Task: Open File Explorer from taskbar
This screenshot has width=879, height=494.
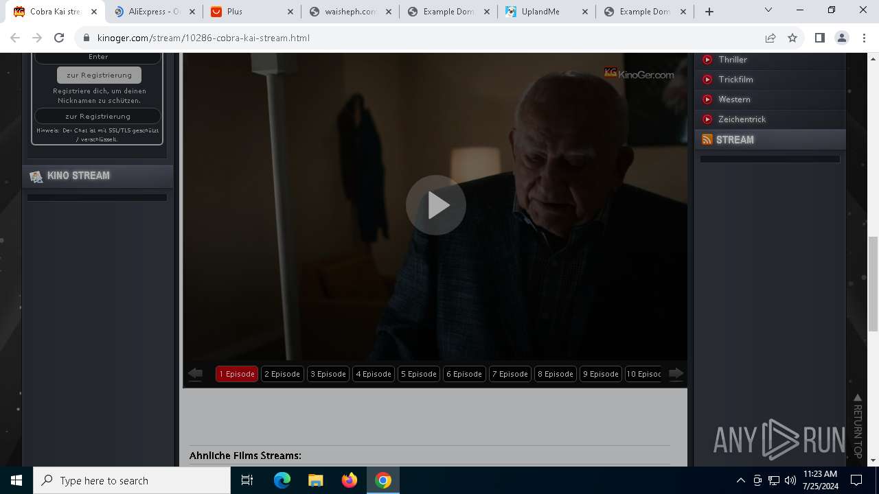Action: coord(316,480)
